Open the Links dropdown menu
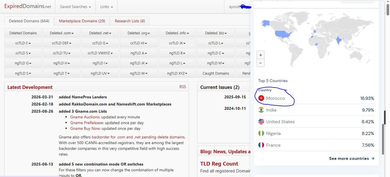This screenshot has width=390, height=177. [x=107, y=7]
